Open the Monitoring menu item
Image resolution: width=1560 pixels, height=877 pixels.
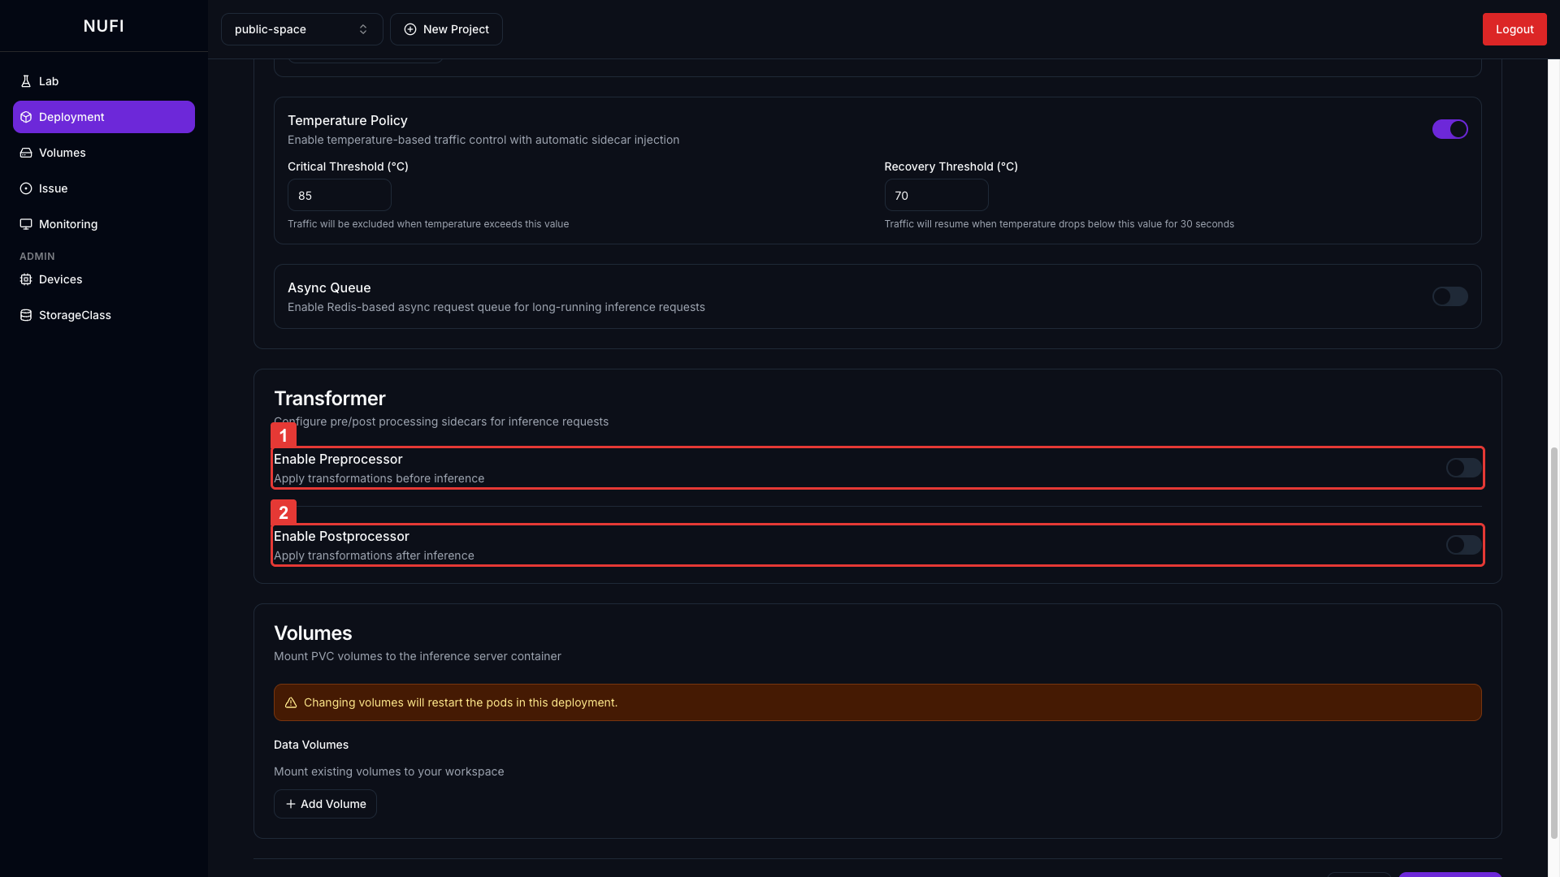68,224
